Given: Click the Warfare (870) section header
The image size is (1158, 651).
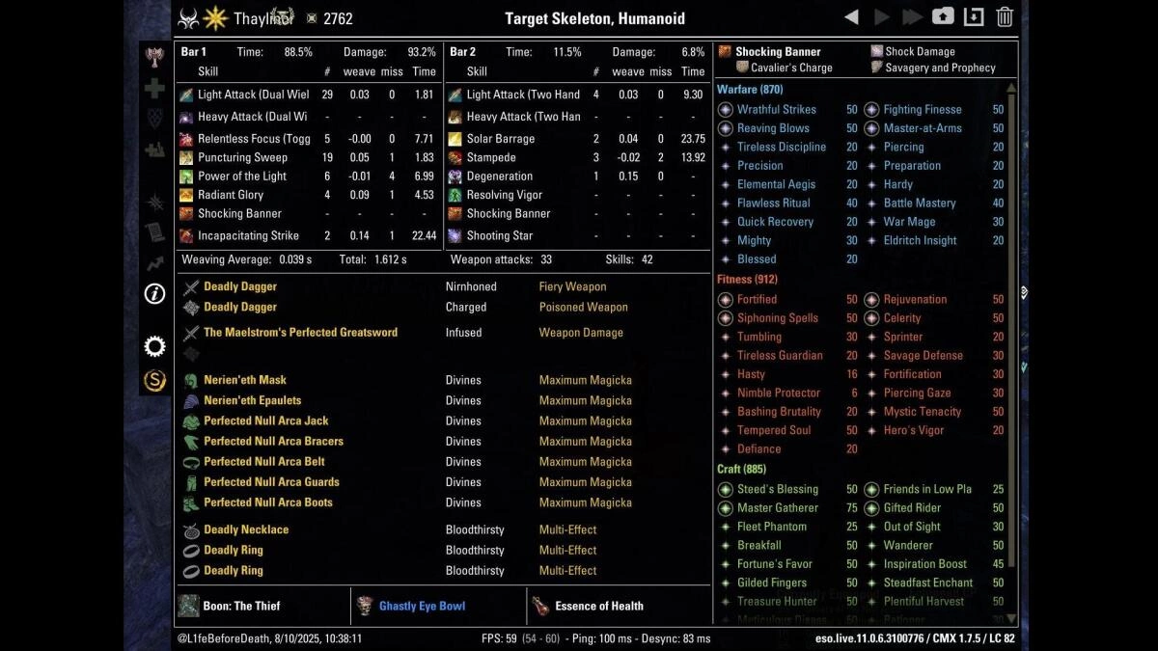Looking at the screenshot, I should pyautogui.click(x=750, y=90).
